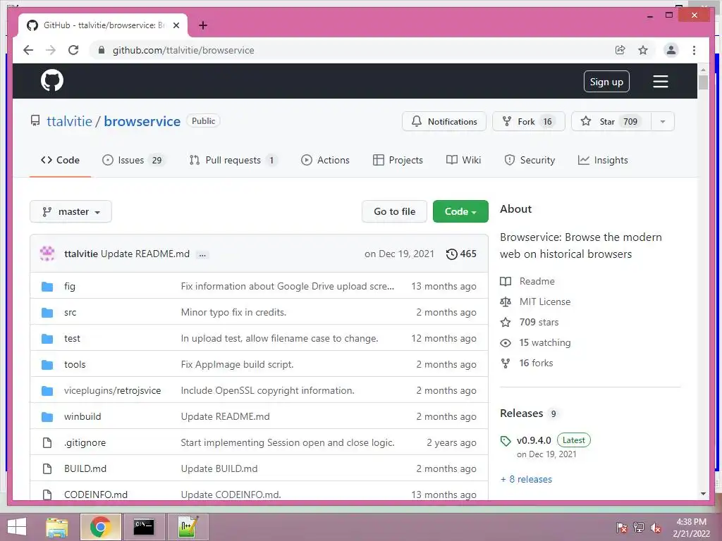This screenshot has height=541, width=722.
Task: Open ttalvitie avatar in commit row
Action: click(x=47, y=254)
